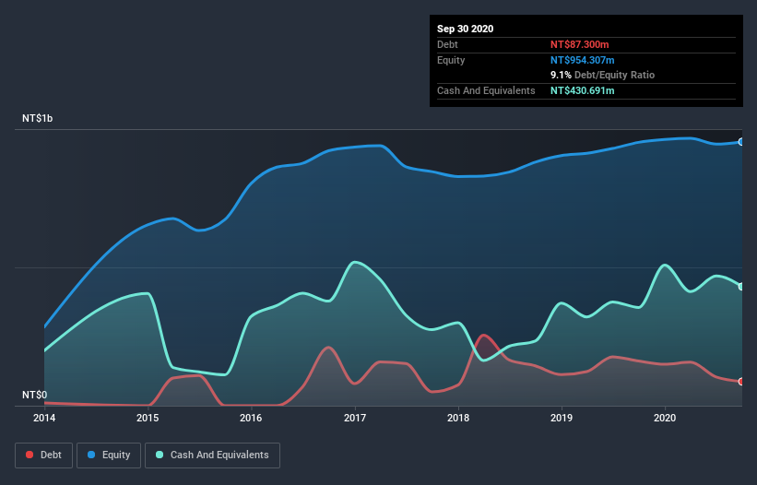Click the Equity label in tooltip
Image resolution: width=757 pixels, height=485 pixels.
pos(451,60)
